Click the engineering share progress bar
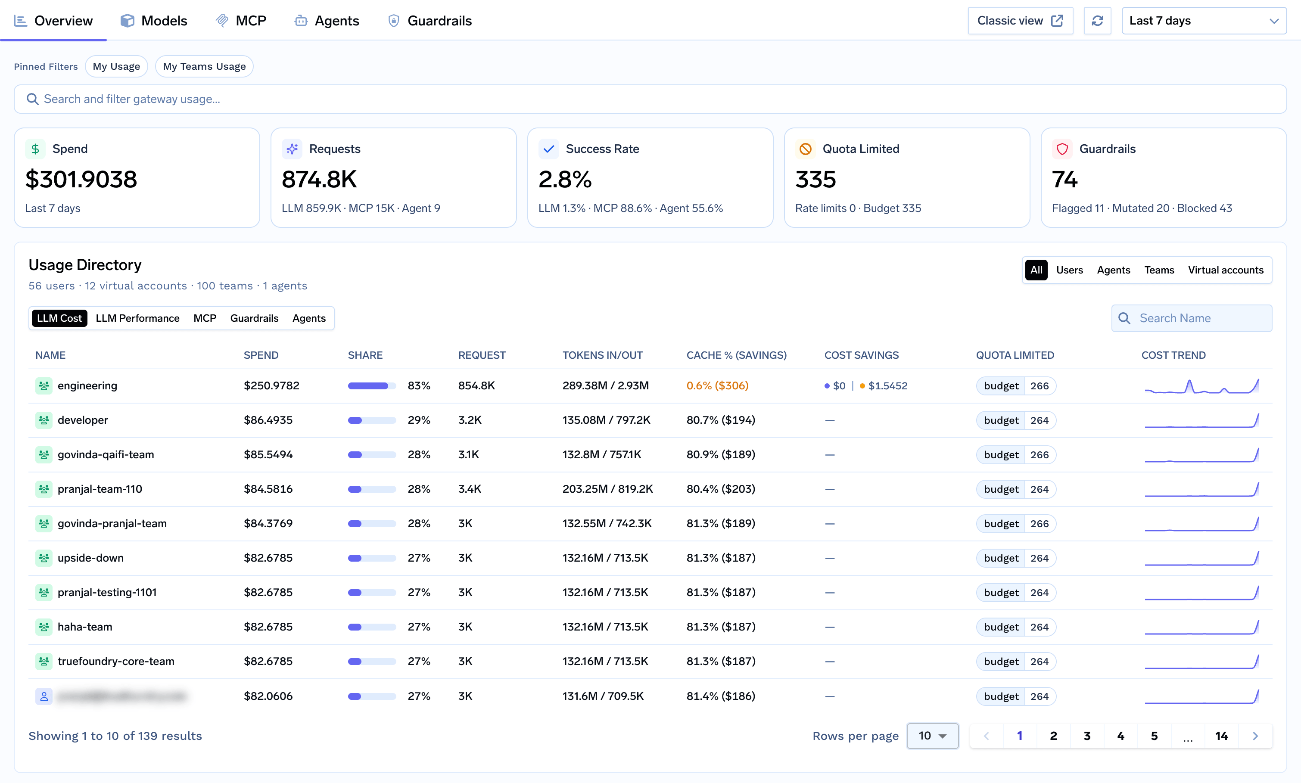The width and height of the screenshot is (1301, 783). (372, 386)
